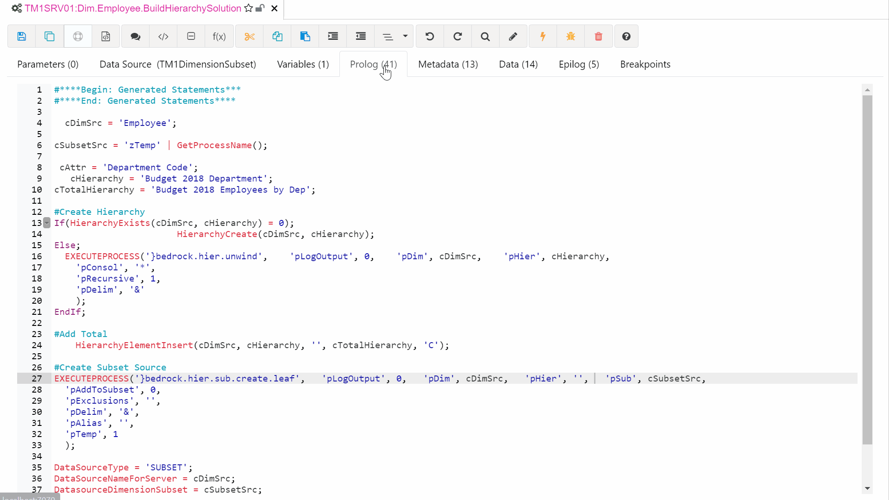
Task: Open the debugger using the bug icon
Action: [570, 36]
